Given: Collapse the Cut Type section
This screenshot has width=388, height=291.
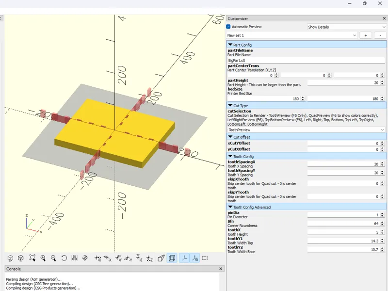Looking at the screenshot, I should (230, 105).
